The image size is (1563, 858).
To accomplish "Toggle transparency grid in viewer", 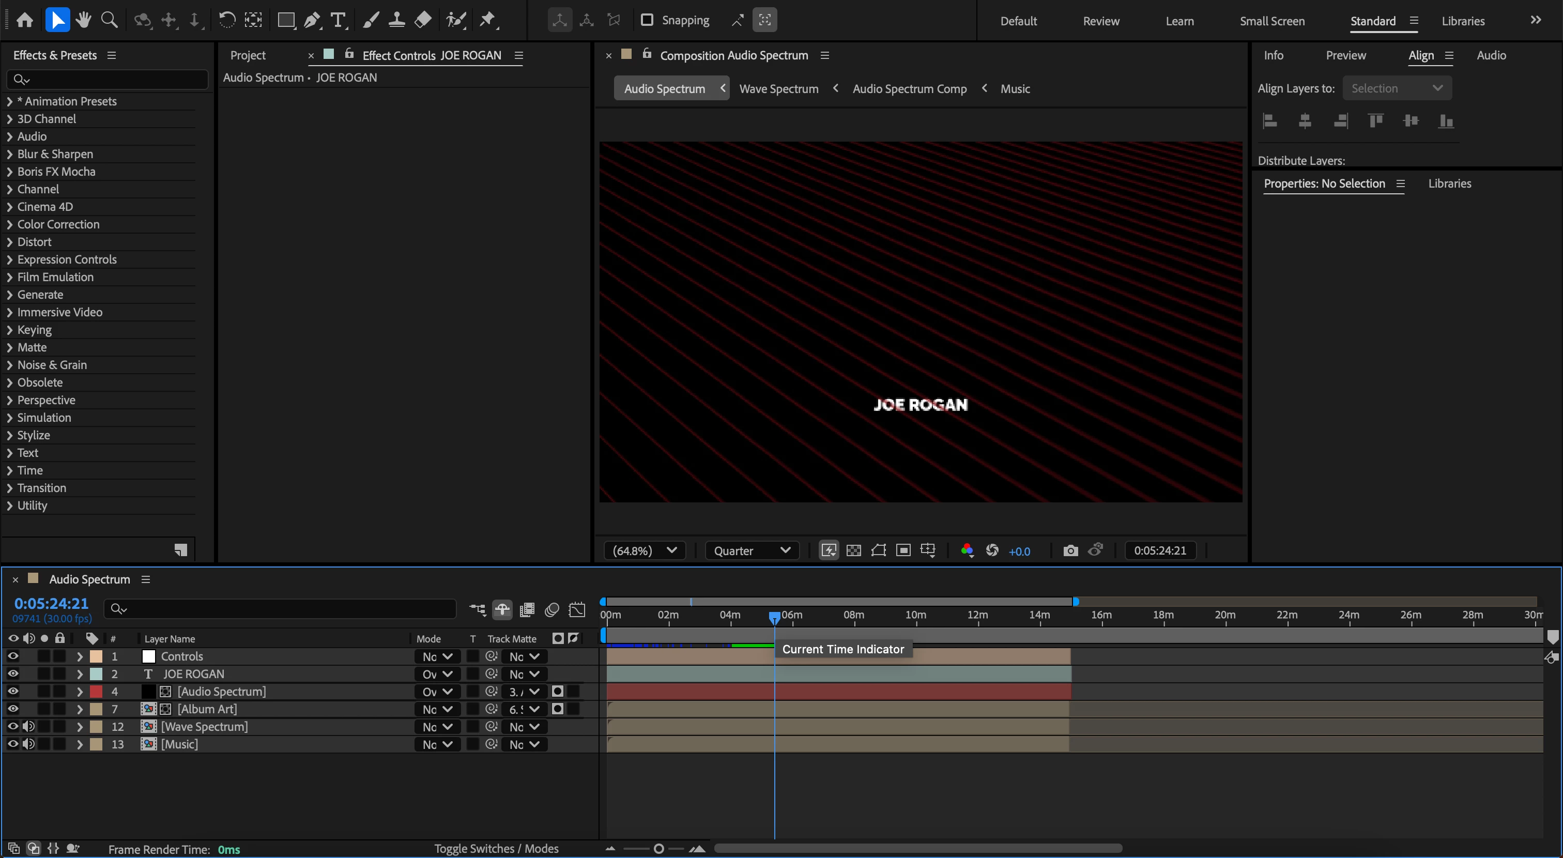I will [x=853, y=550].
